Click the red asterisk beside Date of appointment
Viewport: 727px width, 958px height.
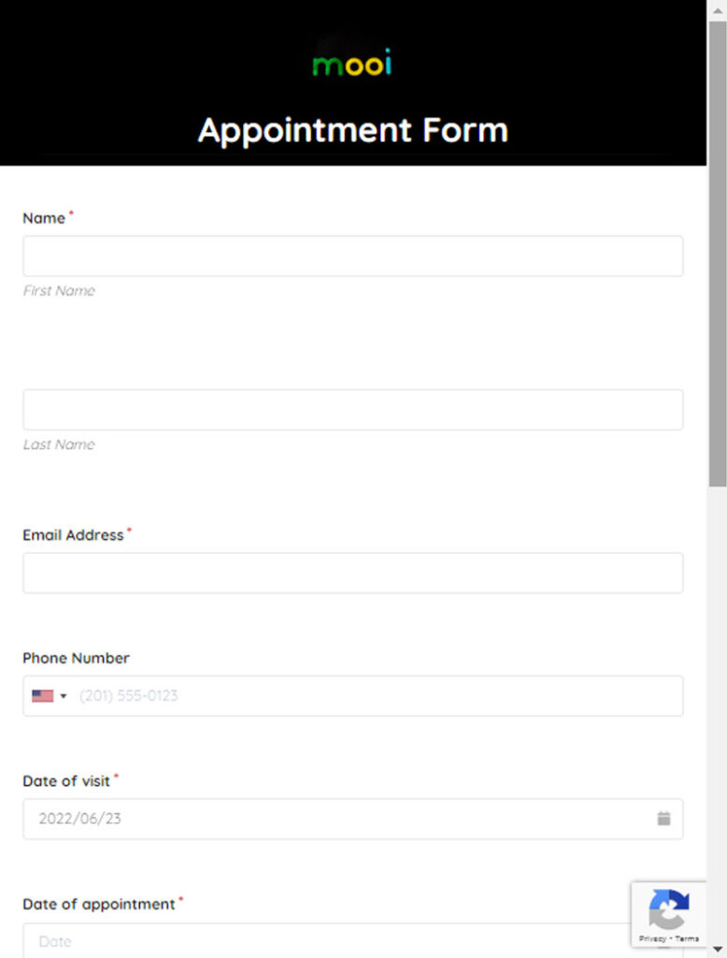[181, 898]
